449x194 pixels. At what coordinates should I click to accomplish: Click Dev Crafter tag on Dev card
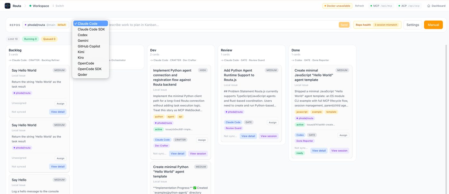click(x=162, y=145)
